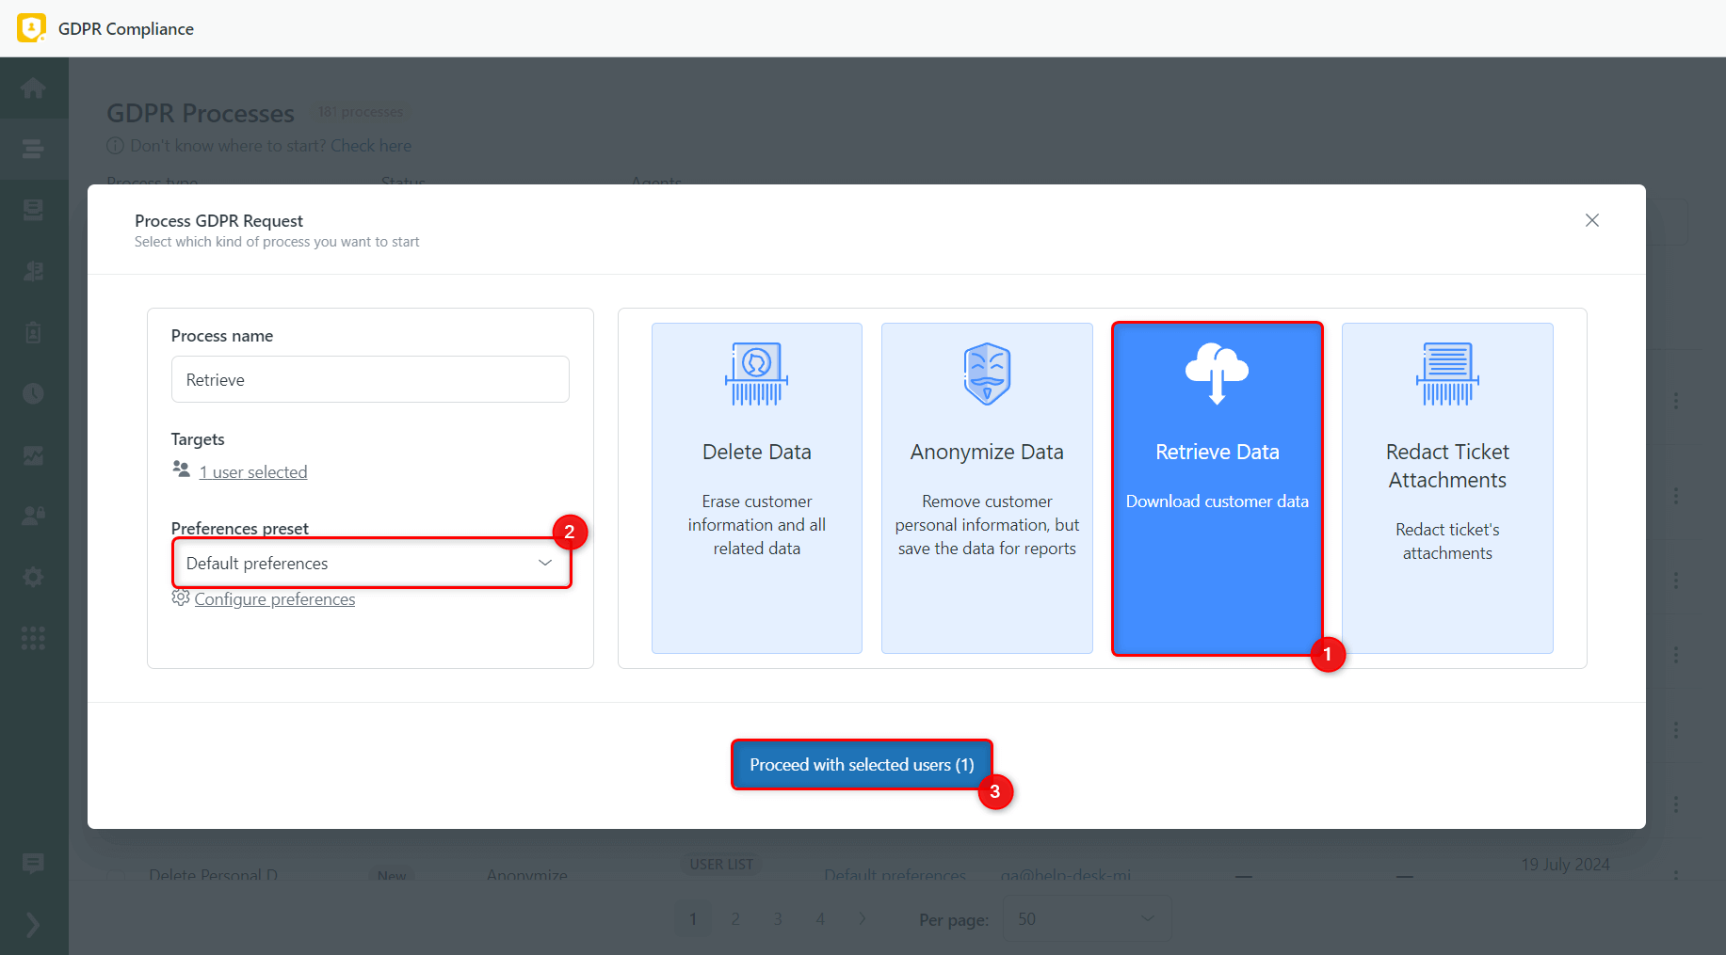Click the gear icon beside Configure preferences

(181, 597)
